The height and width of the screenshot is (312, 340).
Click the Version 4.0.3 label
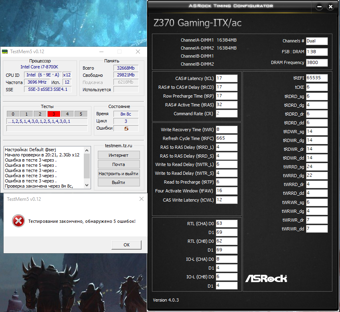166,300
